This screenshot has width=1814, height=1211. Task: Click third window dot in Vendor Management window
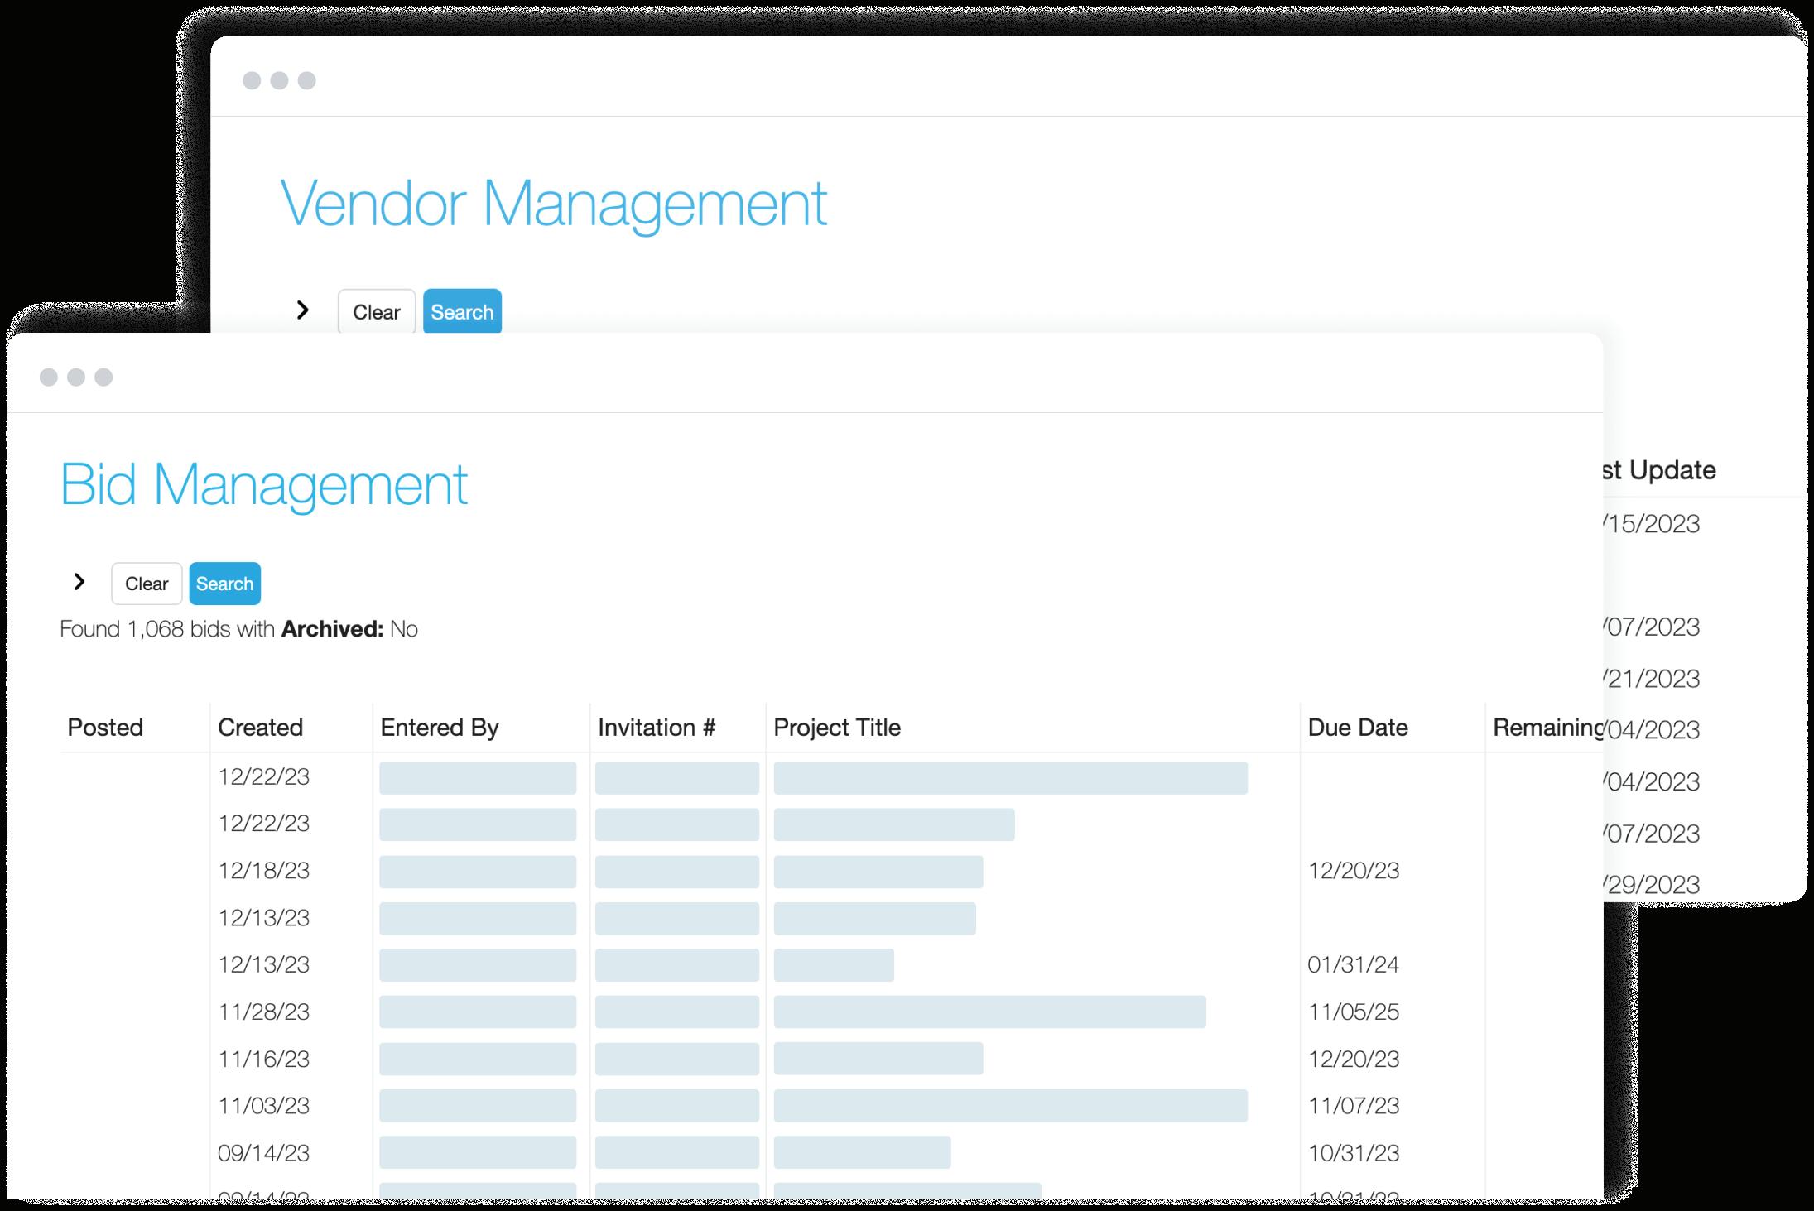click(x=306, y=80)
